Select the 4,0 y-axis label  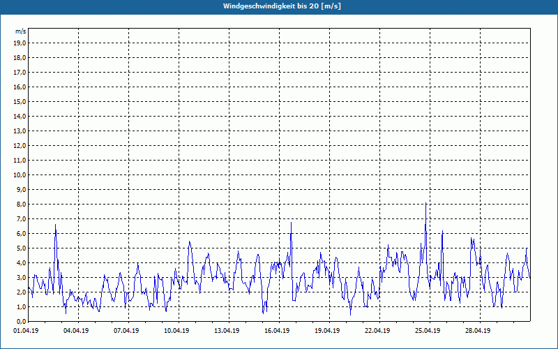(21, 263)
